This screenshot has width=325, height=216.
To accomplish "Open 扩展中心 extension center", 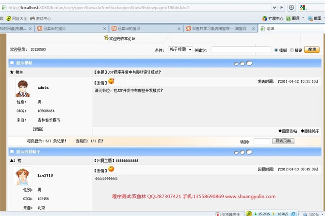I will [x=273, y=18].
